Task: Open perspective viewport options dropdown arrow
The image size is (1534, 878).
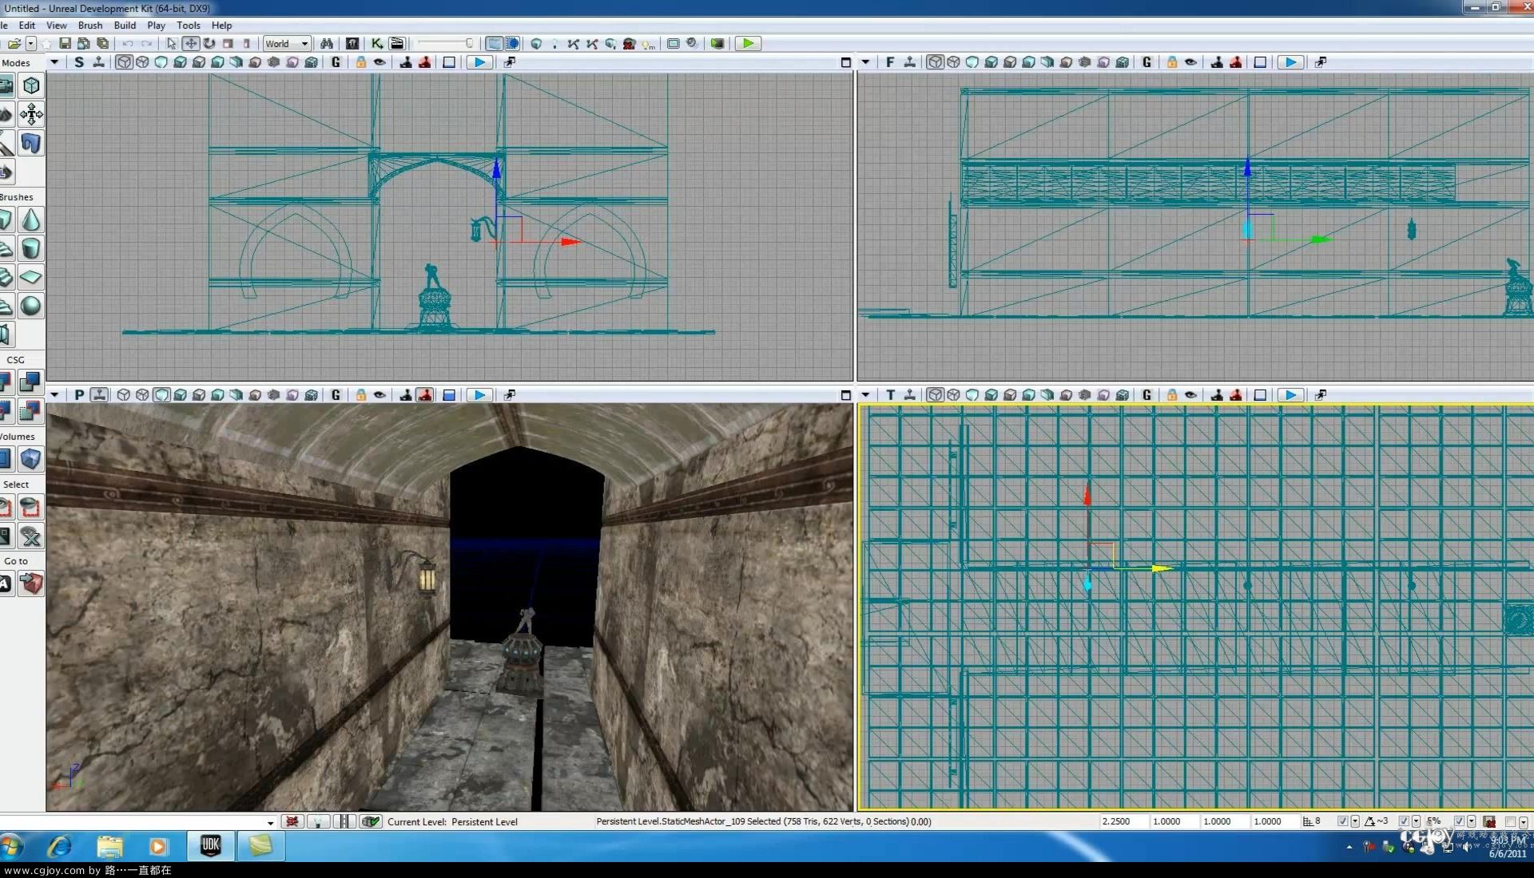Action: click(x=54, y=395)
